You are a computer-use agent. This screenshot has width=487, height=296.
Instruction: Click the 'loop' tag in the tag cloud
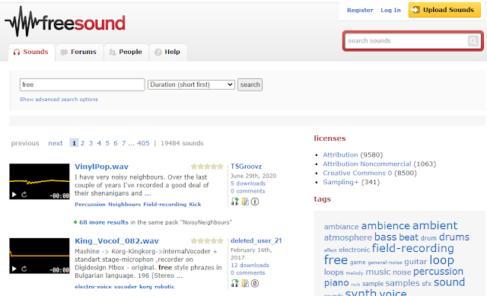click(x=441, y=260)
